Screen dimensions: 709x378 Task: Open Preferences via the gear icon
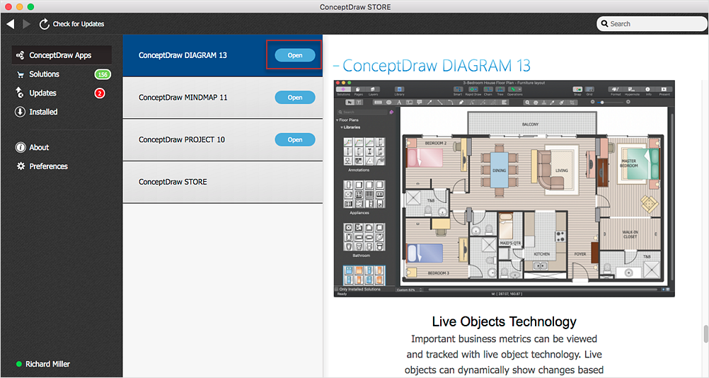click(x=21, y=166)
